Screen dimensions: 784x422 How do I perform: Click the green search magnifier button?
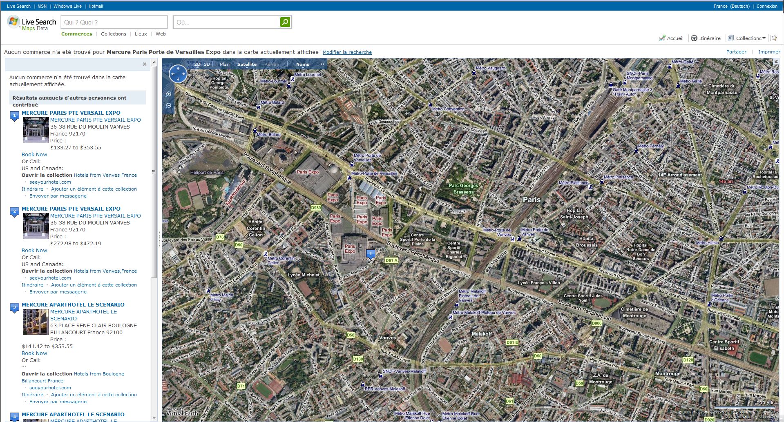[x=285, y=22]
